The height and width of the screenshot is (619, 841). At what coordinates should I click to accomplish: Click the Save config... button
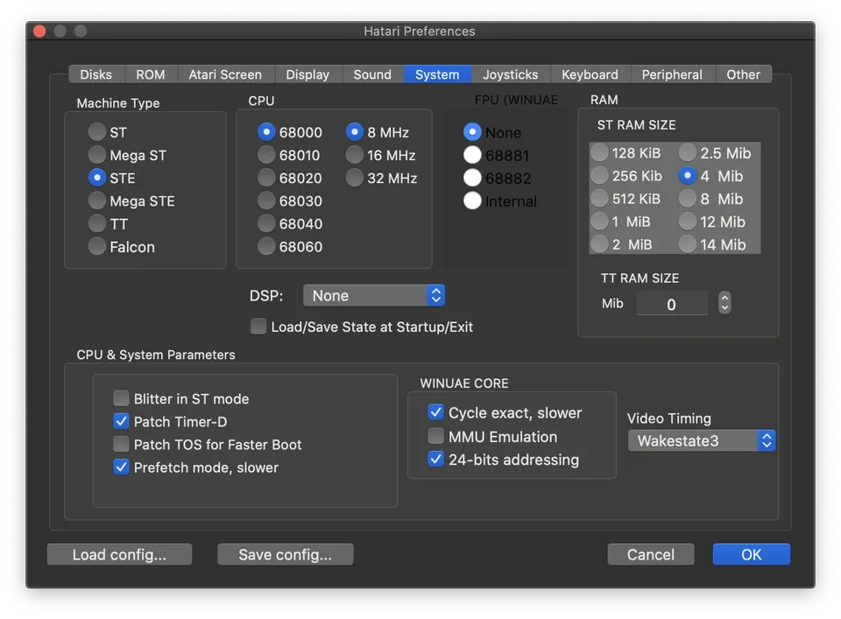[286, 554]
